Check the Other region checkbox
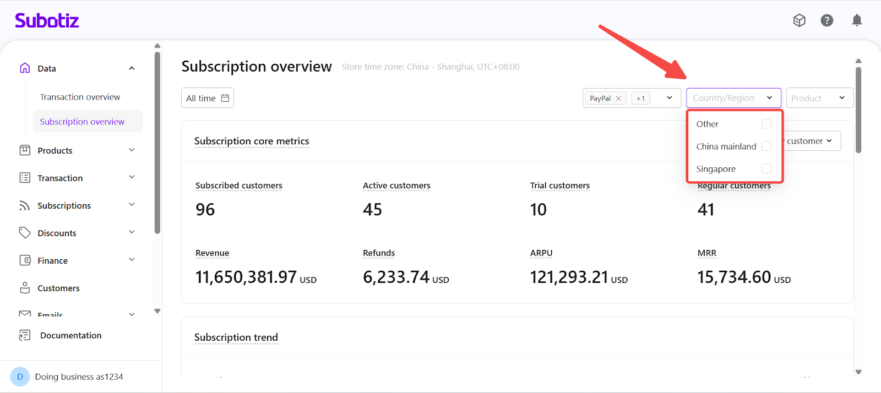 pyautogui.click(x=766, y=124)
